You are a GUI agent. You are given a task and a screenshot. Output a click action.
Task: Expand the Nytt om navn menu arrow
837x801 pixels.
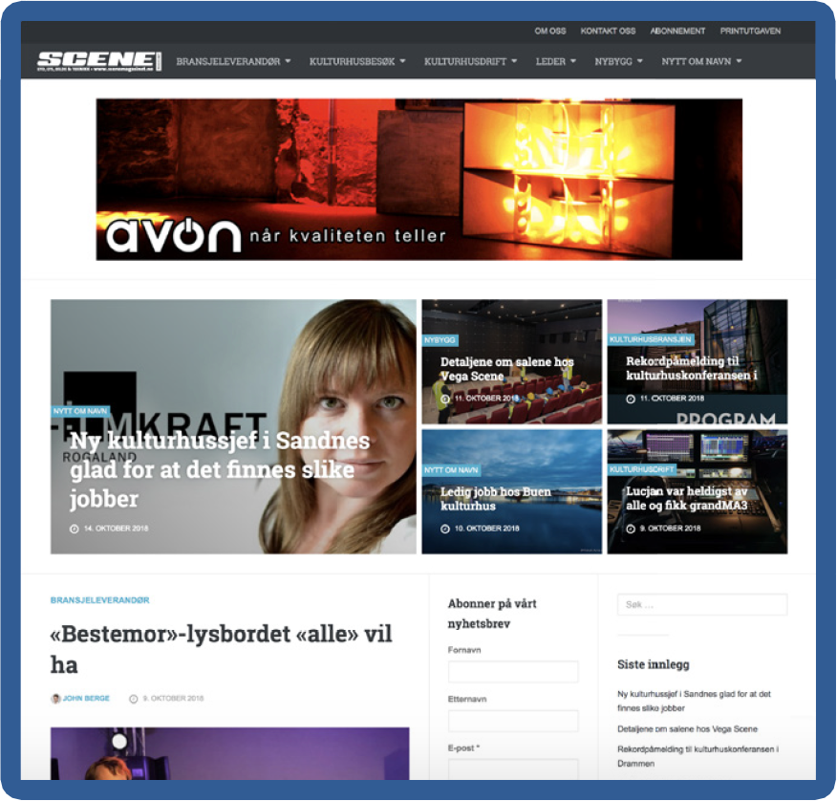click(x=739, y=61)
